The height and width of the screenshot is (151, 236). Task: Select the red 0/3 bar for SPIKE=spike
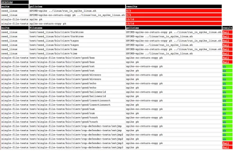click(x=174, y=11)
